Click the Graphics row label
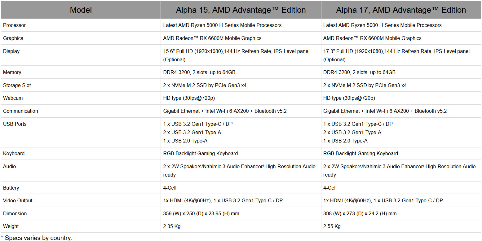The image size is (482, 241). [13, 38]
